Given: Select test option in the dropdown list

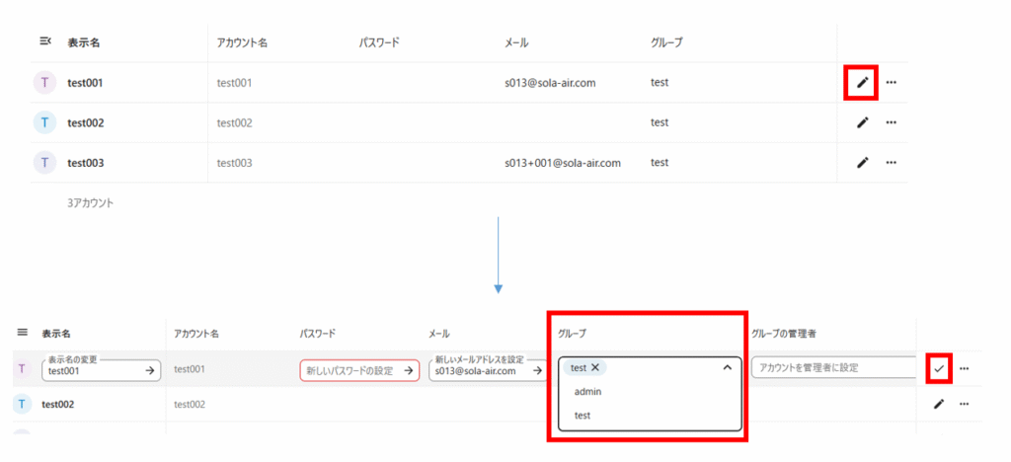Looking at the screenshot, I should pyautogui.click(x=583, y=416).
